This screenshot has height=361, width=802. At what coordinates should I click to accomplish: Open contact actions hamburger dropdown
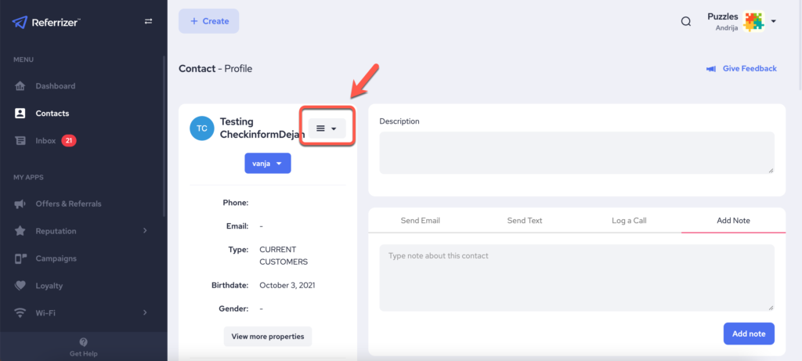[327, 128]
